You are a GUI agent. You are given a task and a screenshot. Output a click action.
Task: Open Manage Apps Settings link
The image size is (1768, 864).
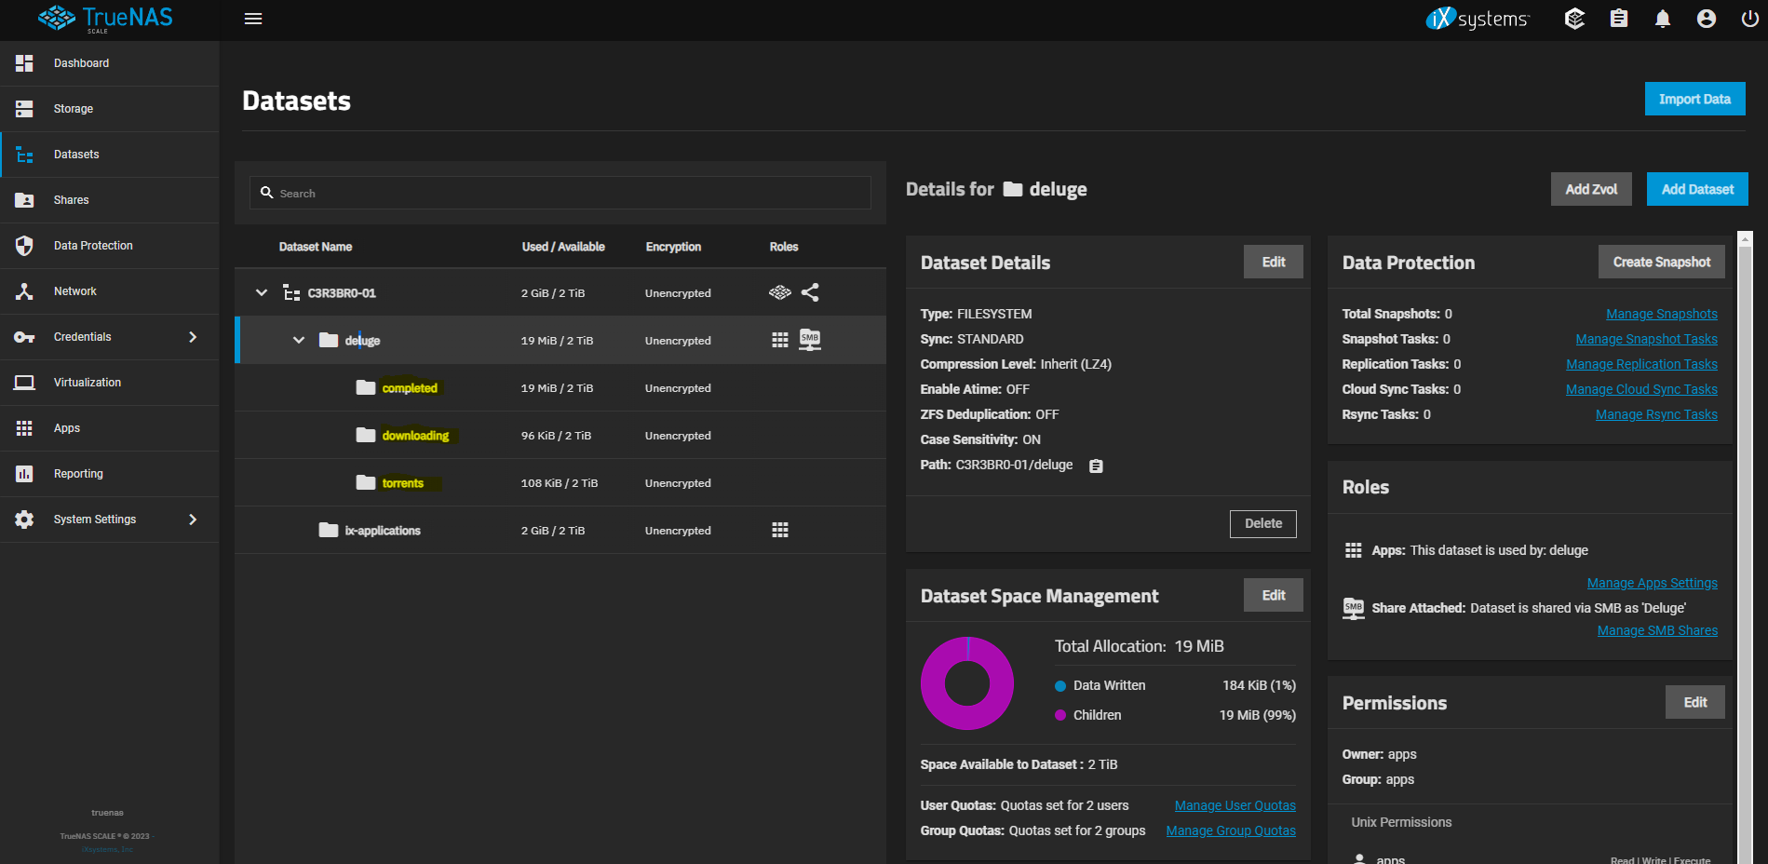[x=1653, y=583]
